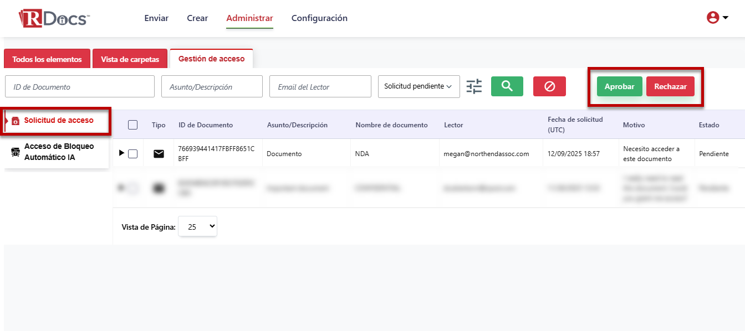745x331 pixels.
Task: Open the user account profile icon
Action: pyautogui.click(x=713, y=18)
